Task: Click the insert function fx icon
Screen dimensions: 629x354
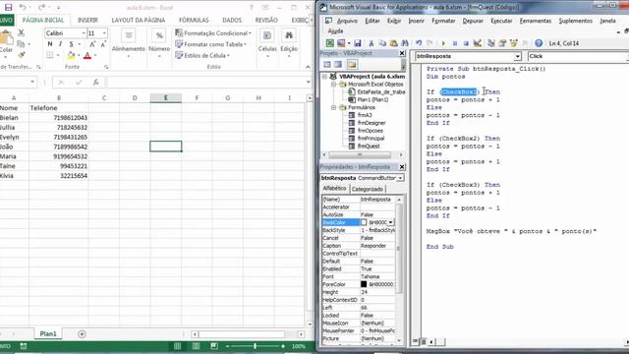Action: coord(95,83)
